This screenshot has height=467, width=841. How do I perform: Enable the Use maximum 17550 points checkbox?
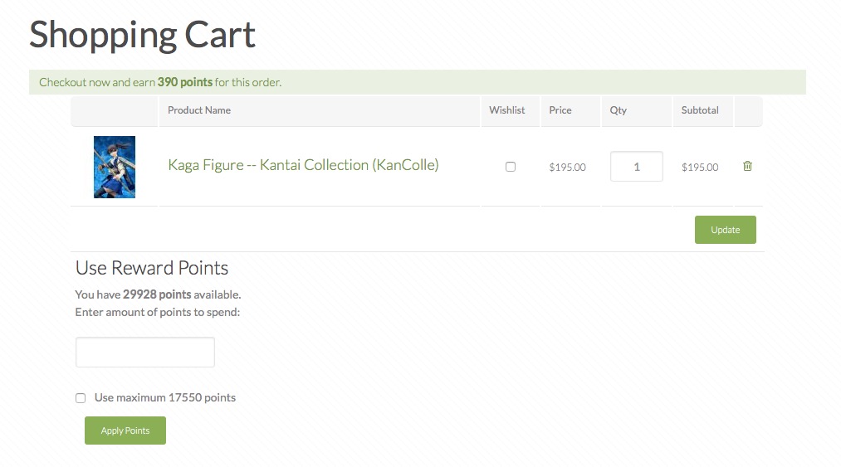click(x=81, y=398)
